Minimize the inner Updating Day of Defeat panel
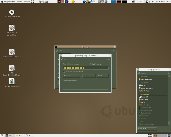Viewport: 171px width, 137px height. [x=106, y=59]
